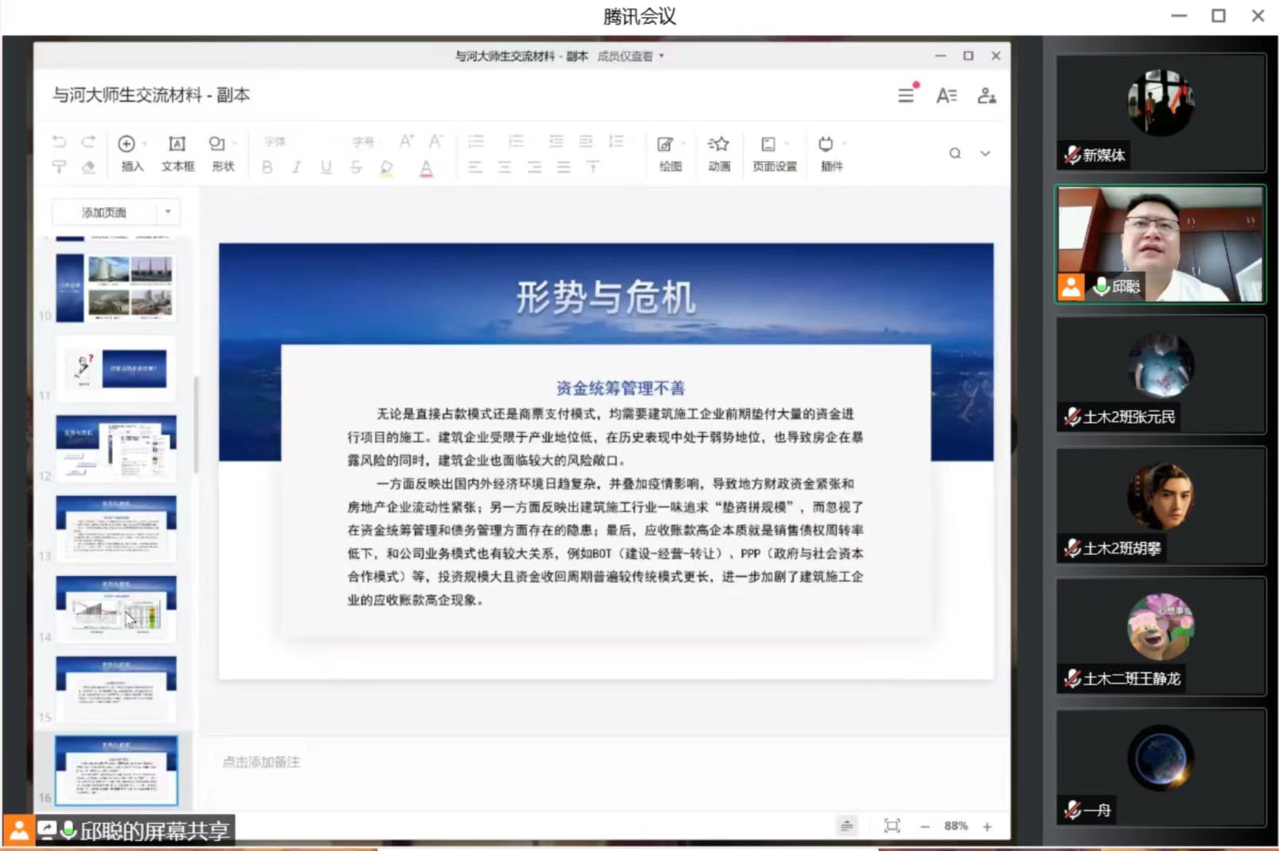This screenshot has width=1279, height=851.
Task: Click the 插件 plugin icon
Action: 826,145
